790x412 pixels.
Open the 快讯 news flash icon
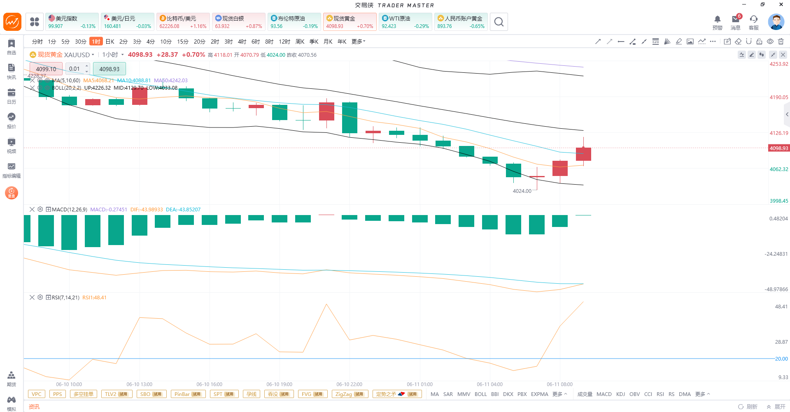pos(12,72)
